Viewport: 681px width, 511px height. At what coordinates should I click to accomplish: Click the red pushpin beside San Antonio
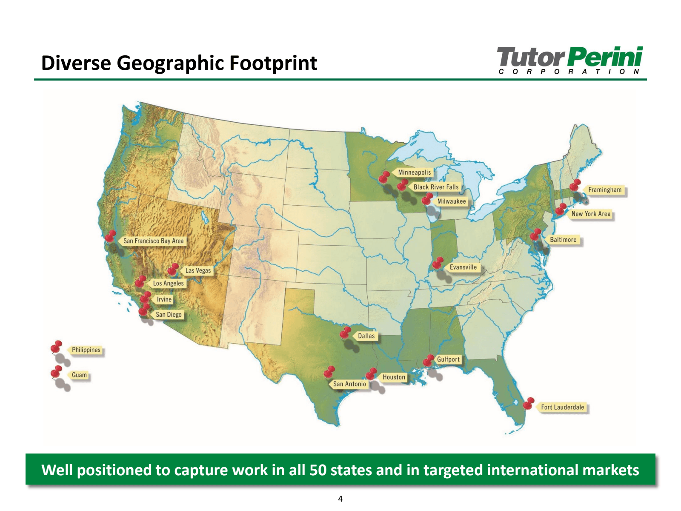(329, 372)
